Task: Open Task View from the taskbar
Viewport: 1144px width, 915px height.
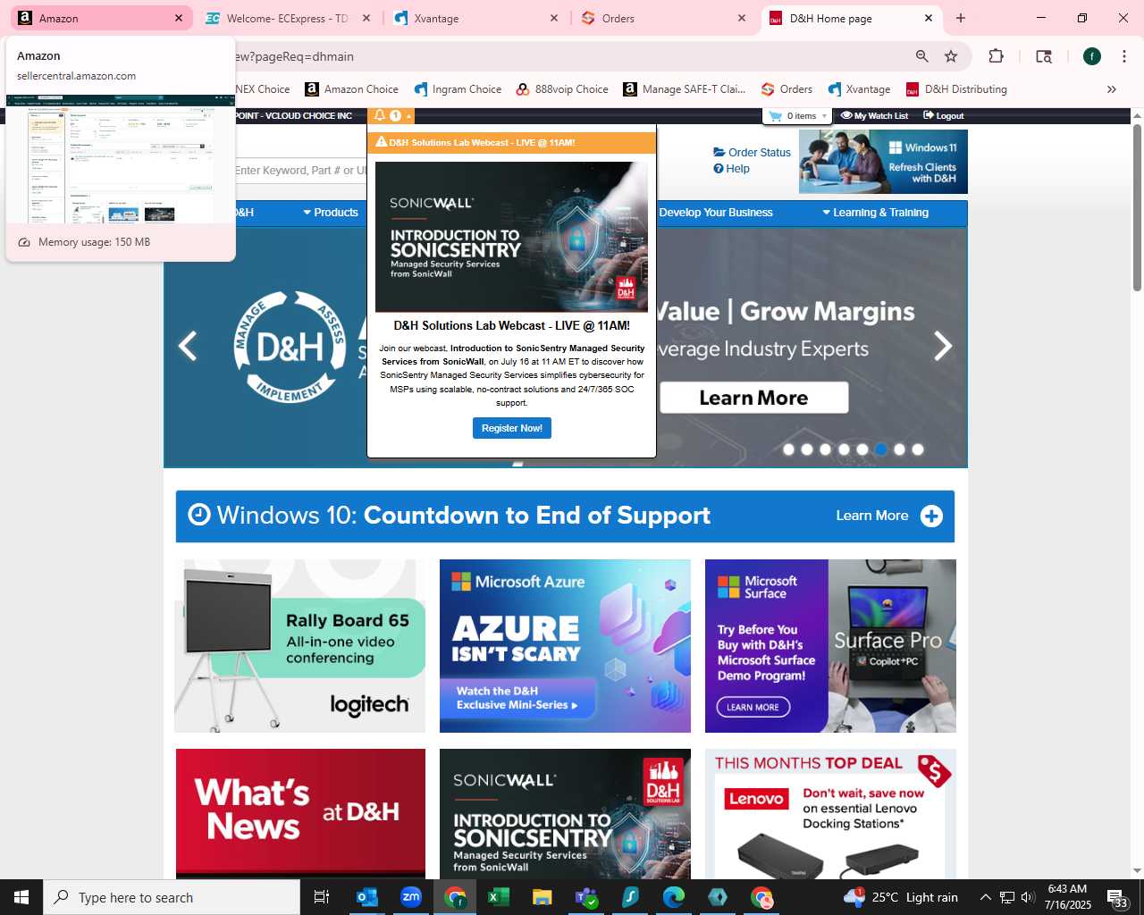Action: (x=322, y=897)
